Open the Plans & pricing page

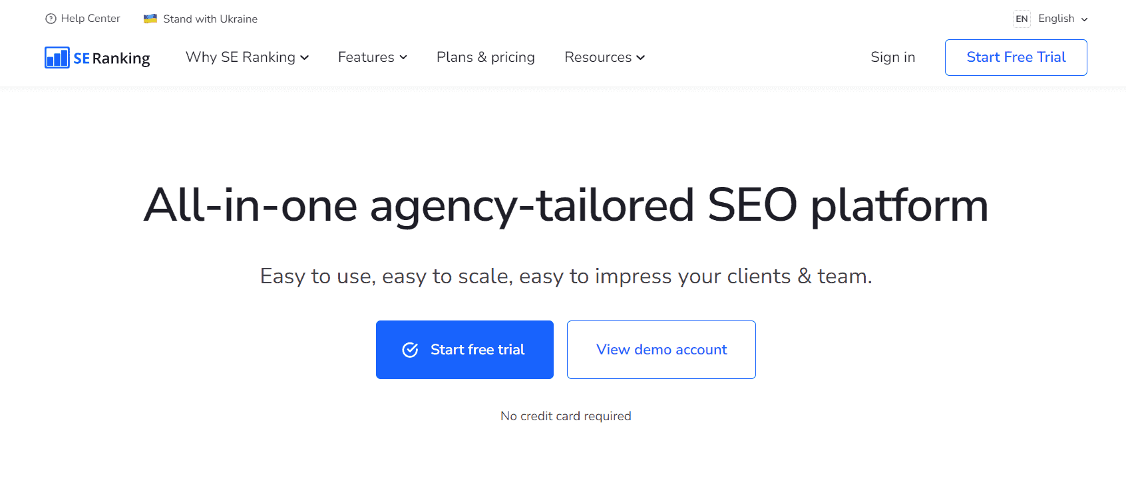tap(485, 57)
